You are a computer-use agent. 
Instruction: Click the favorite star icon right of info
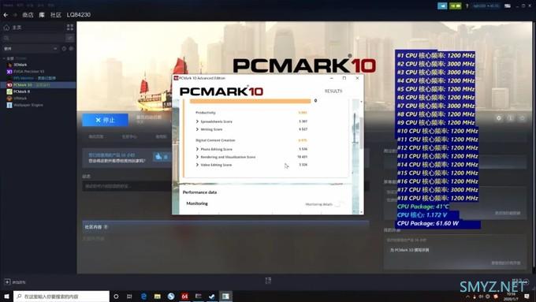[522, 118]
